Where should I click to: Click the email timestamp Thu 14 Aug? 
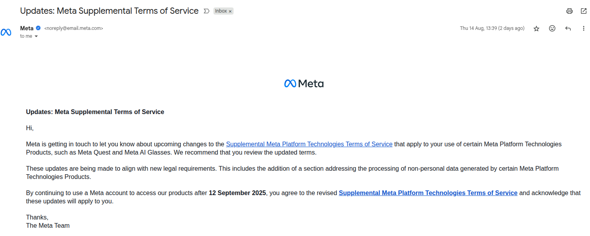pos(492,28)
